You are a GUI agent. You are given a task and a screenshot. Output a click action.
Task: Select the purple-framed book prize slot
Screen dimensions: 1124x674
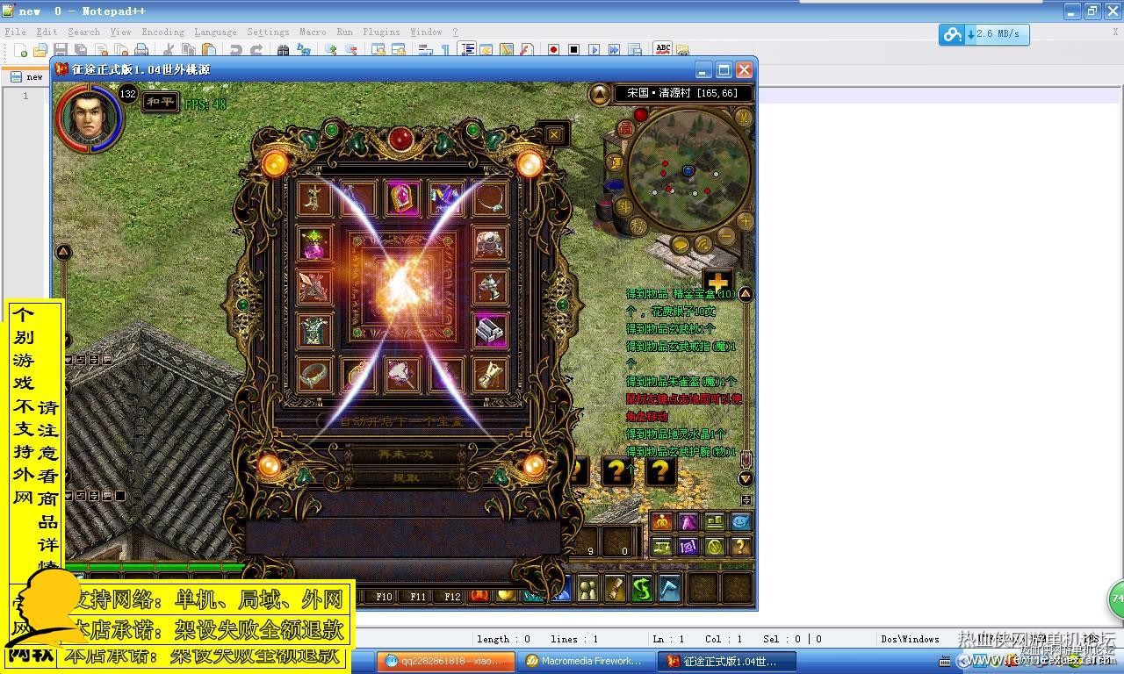(x=402, y=198)
